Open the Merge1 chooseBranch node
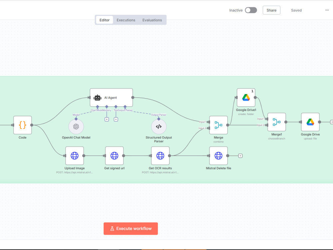This screenshot has width=333, height=250. point(276,122)
